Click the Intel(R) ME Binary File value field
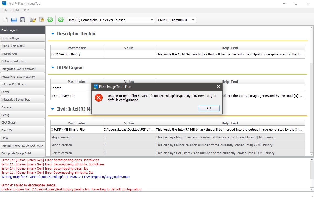314x197 pixels. pyautogui.click(x=128, y=130)
